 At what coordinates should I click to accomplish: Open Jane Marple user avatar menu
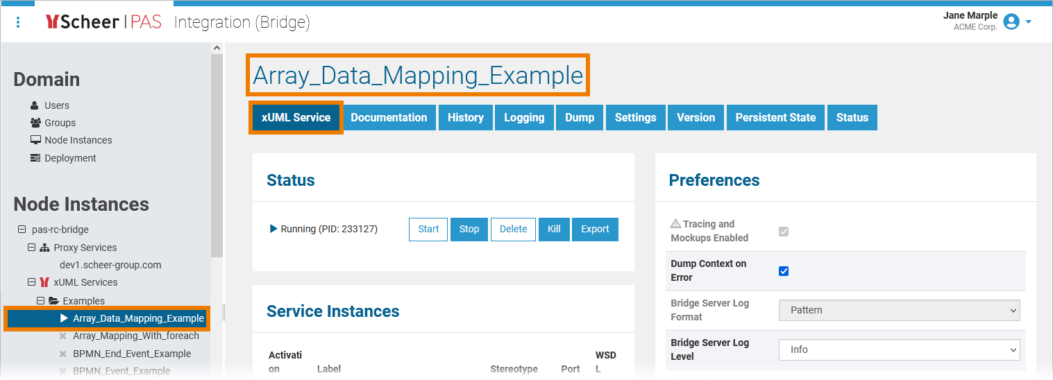click(x=1011, y=22)
